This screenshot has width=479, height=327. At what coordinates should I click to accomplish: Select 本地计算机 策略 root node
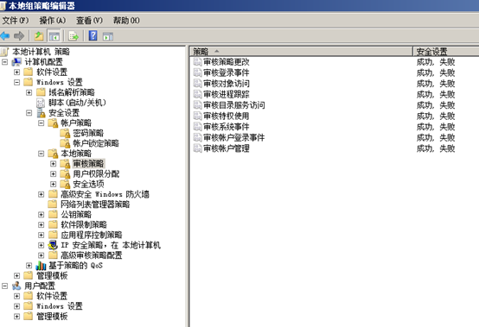click(41, 52)
